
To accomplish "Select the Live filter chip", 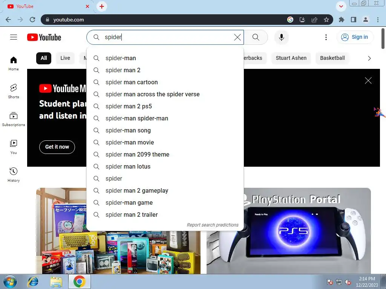I will (x=65, y=58).
